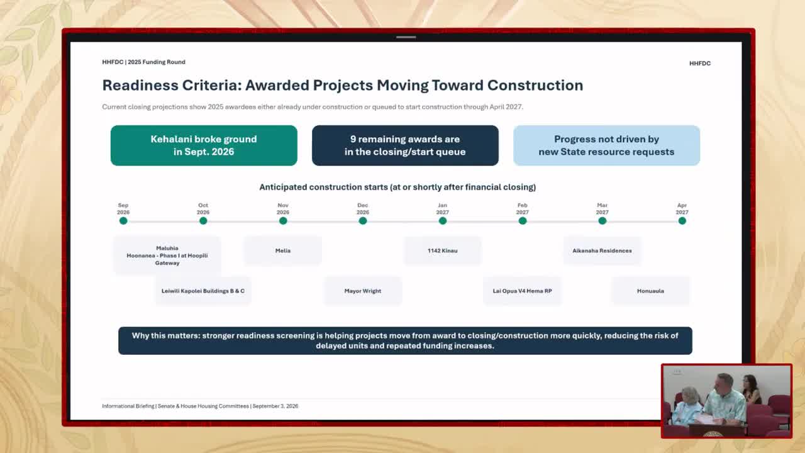
Task: Click the Anticipated construction starts heading
Action: pos(397,187)
